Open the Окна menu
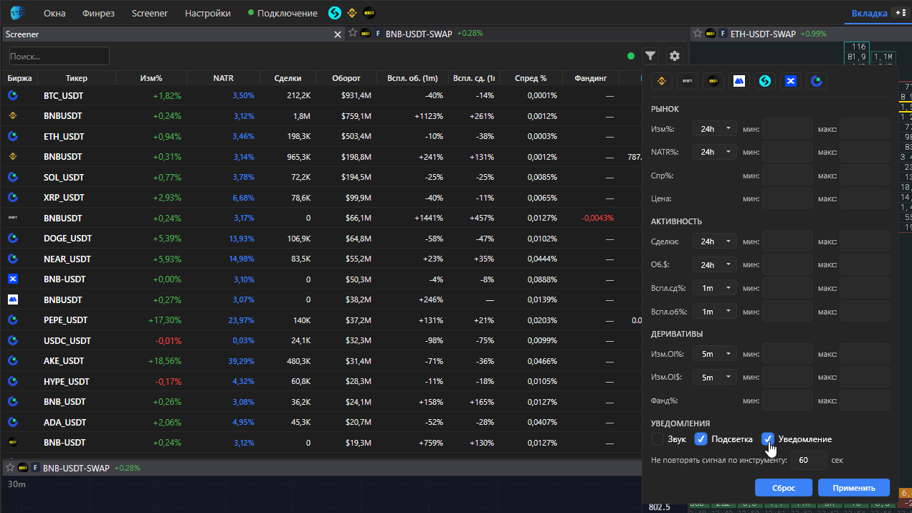The image size is (912, 513). [54, 13]
